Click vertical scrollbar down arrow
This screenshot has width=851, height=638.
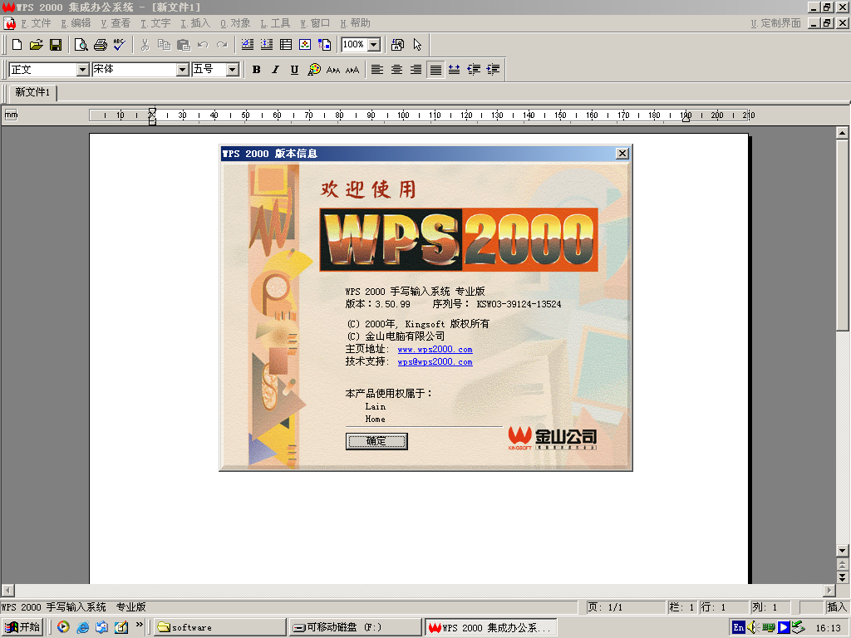tap(843, 551)
